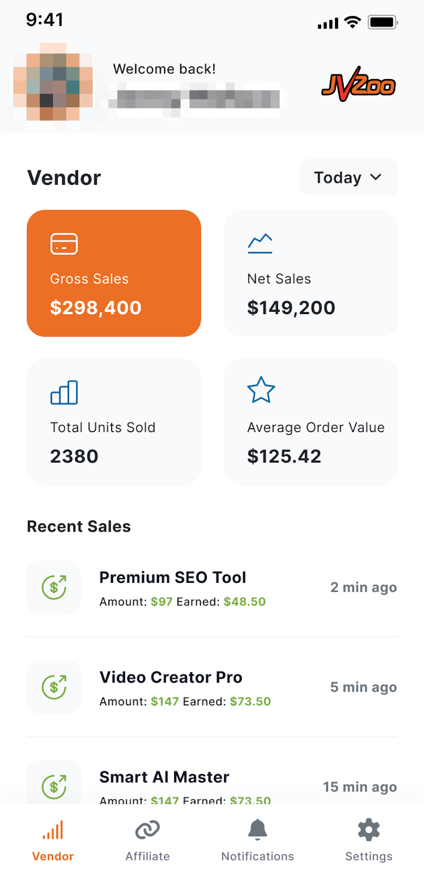Open the Notifications tab with bell icon
Image resolution: width=424 pixels, height=885 pixels.
[257, 840]
